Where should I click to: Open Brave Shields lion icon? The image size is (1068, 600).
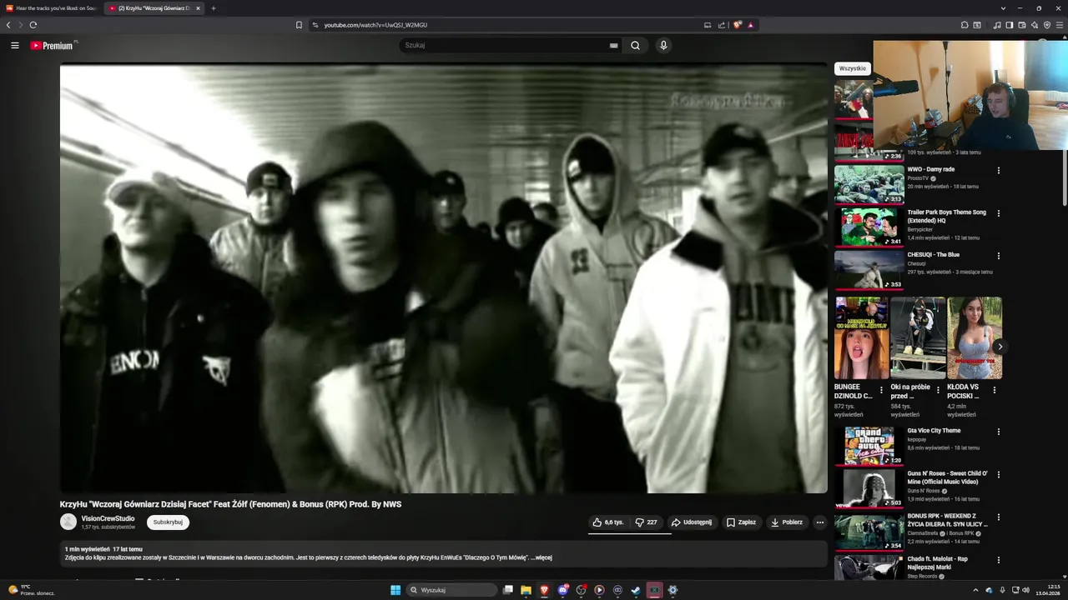click(737, 25)
